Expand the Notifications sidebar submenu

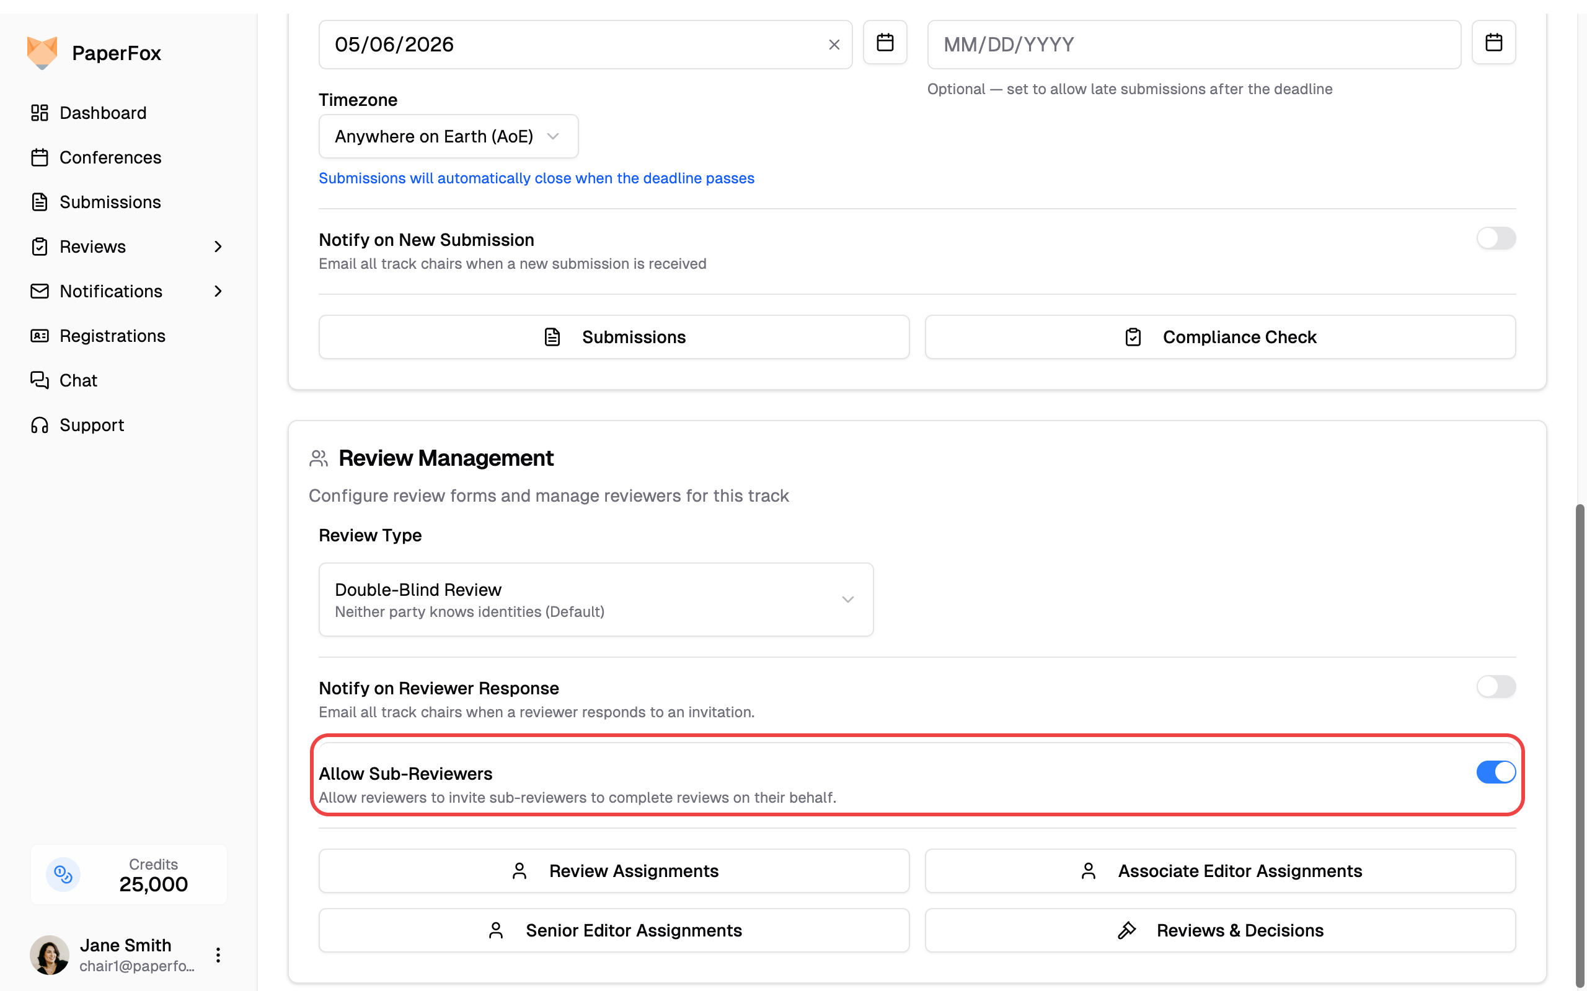point(218,291)
